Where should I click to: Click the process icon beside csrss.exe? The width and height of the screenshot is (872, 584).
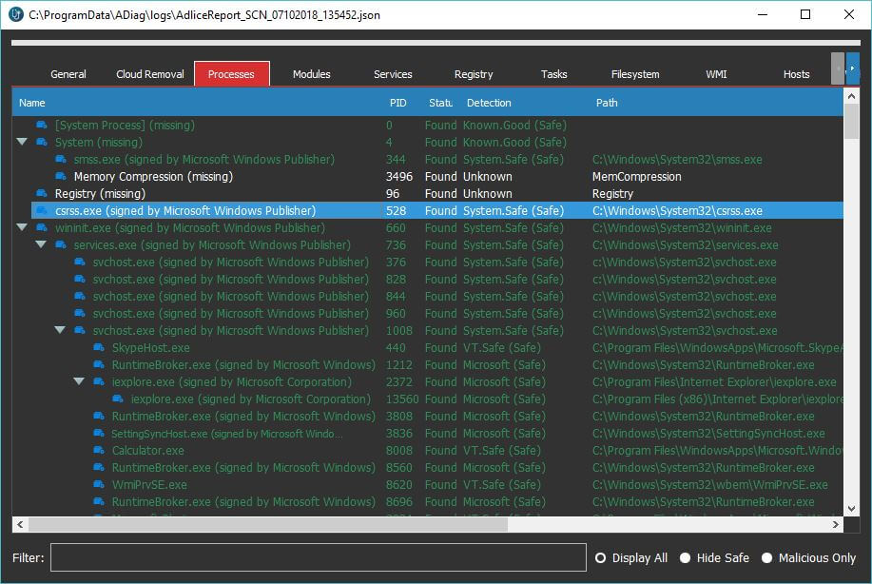(42, 211)
